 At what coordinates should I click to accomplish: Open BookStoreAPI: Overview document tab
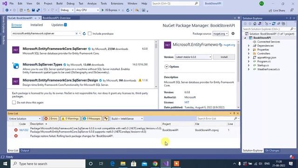pos(56,18)
